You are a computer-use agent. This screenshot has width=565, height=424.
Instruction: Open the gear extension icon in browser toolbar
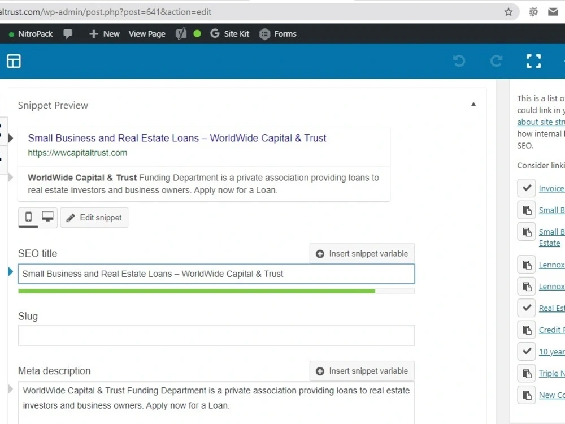533,12
